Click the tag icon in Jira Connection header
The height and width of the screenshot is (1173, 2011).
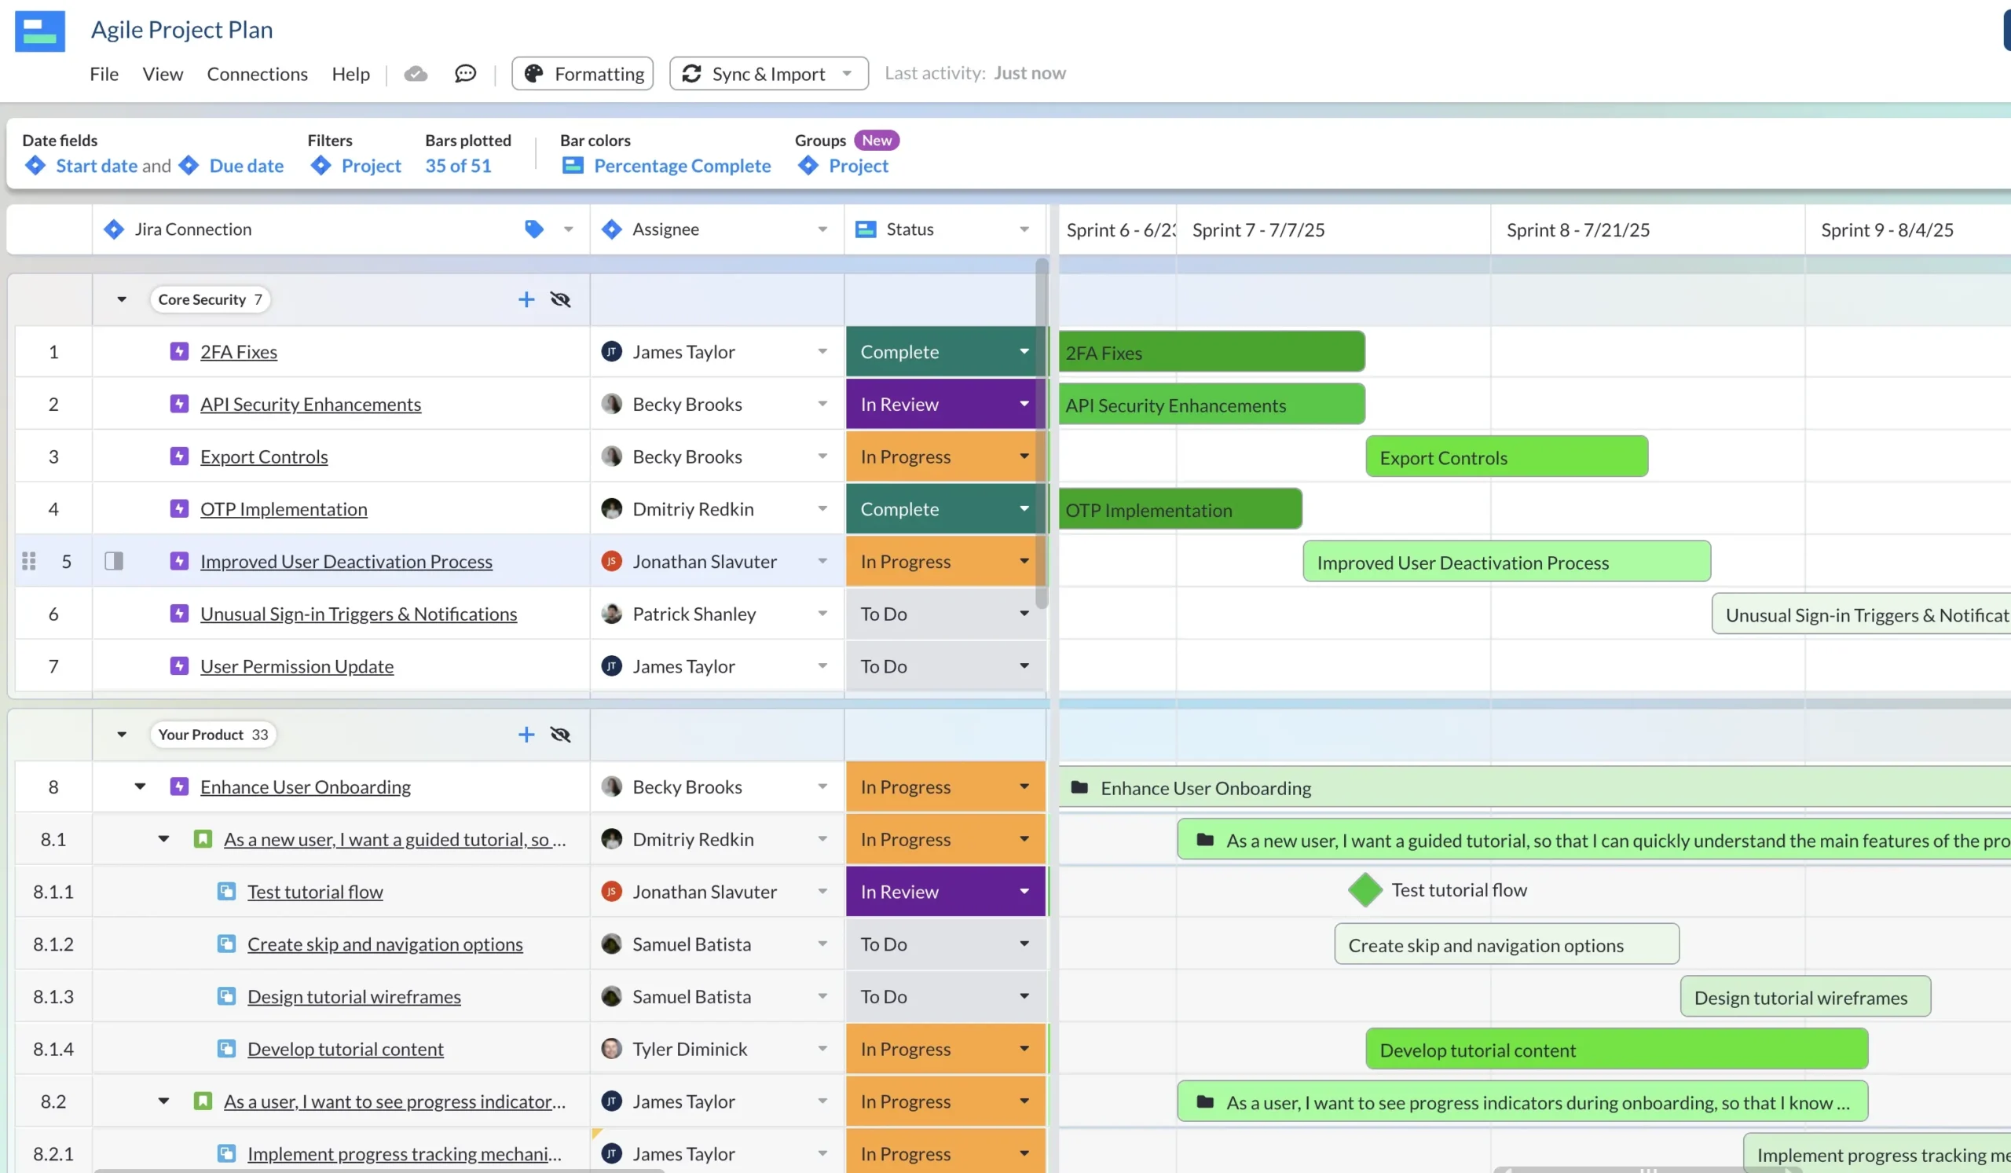click(x=533, y=229)
